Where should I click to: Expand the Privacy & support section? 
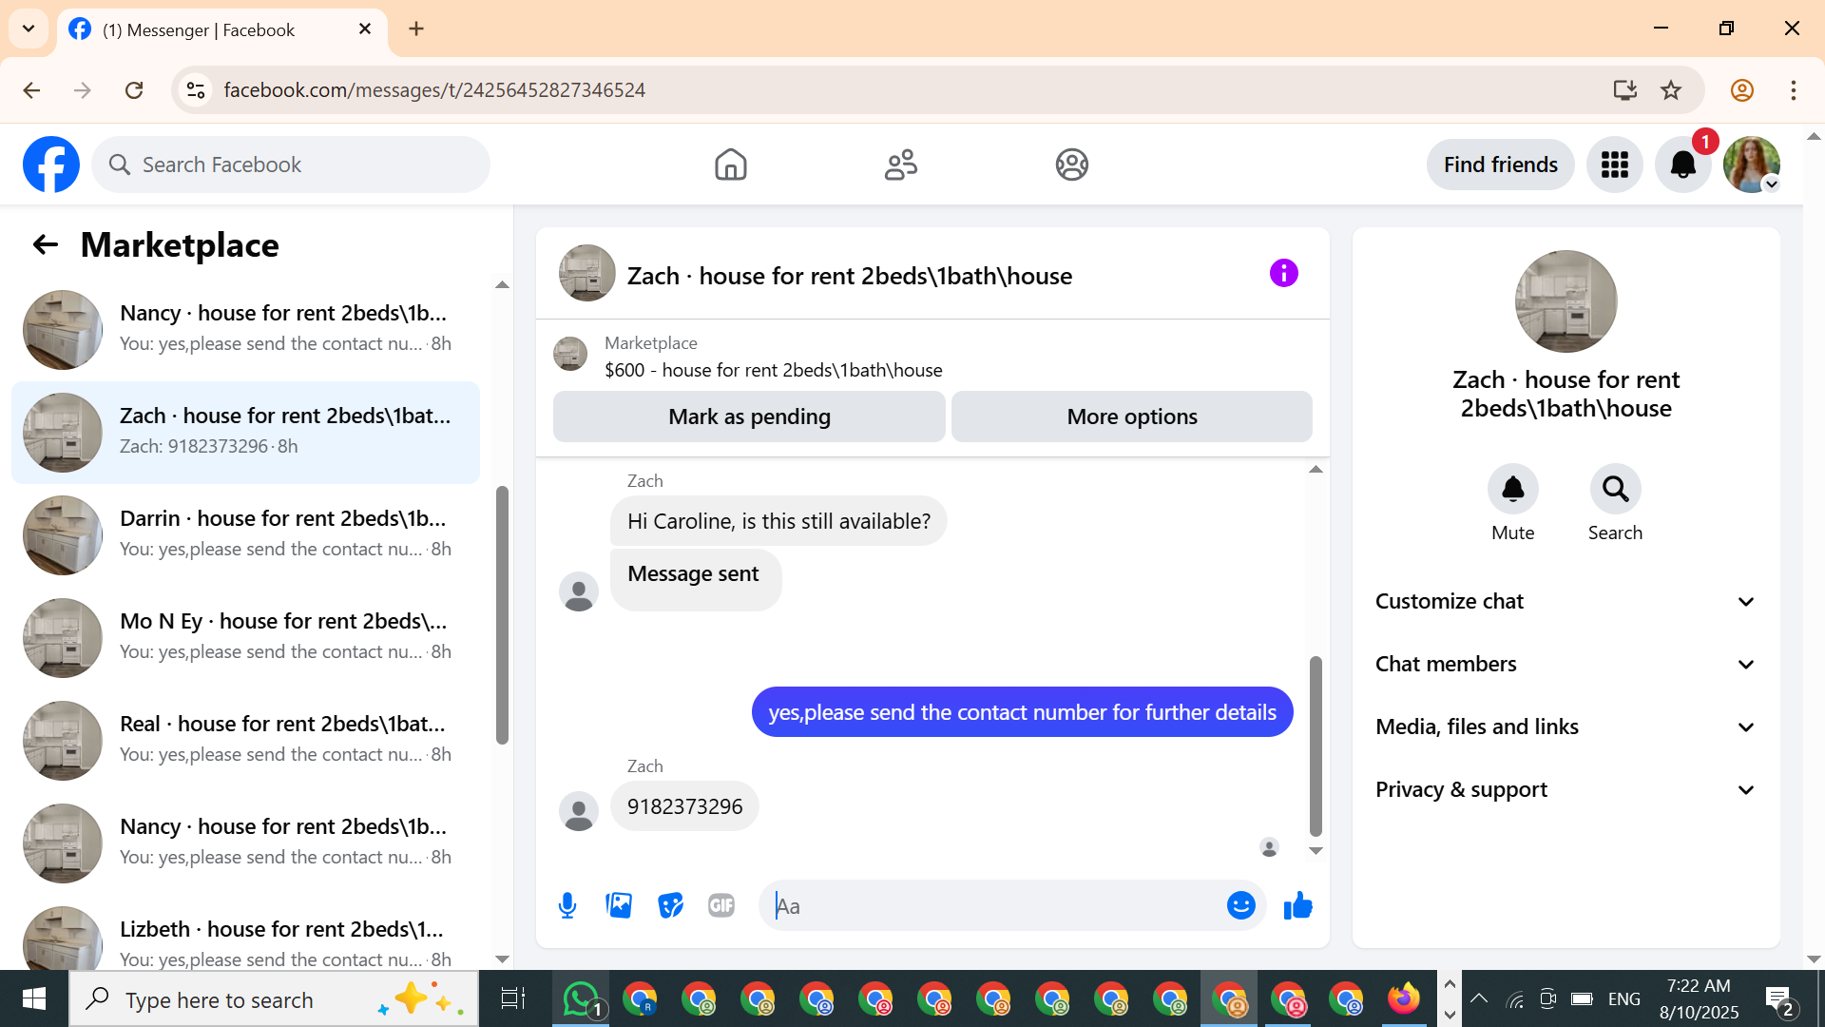point(1566,789)
